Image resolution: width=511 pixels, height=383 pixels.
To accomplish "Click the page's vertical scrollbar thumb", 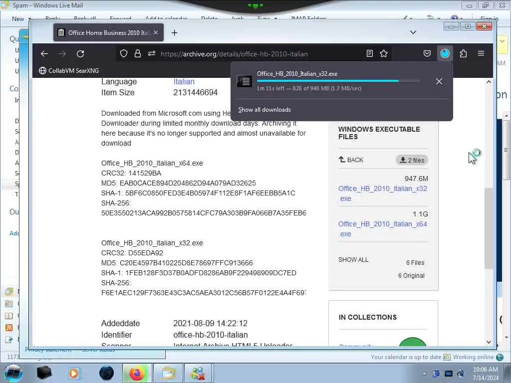I will pos(488,228).
